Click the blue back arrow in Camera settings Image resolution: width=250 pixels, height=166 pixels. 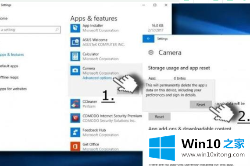[148, 38]
